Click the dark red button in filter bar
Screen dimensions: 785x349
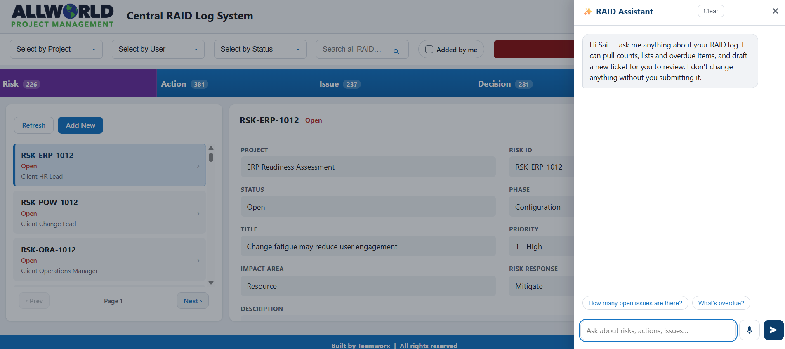[534, 49]
